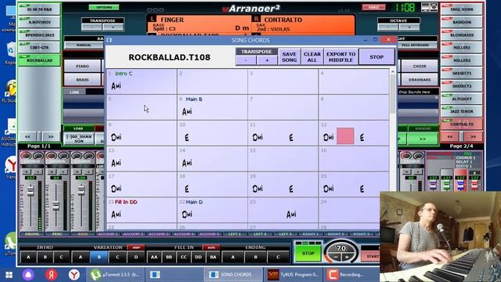Viewport: 501px width, 282px height.
Task: Lower the main Arranger transpose
Action: click(x=92, y=27)
